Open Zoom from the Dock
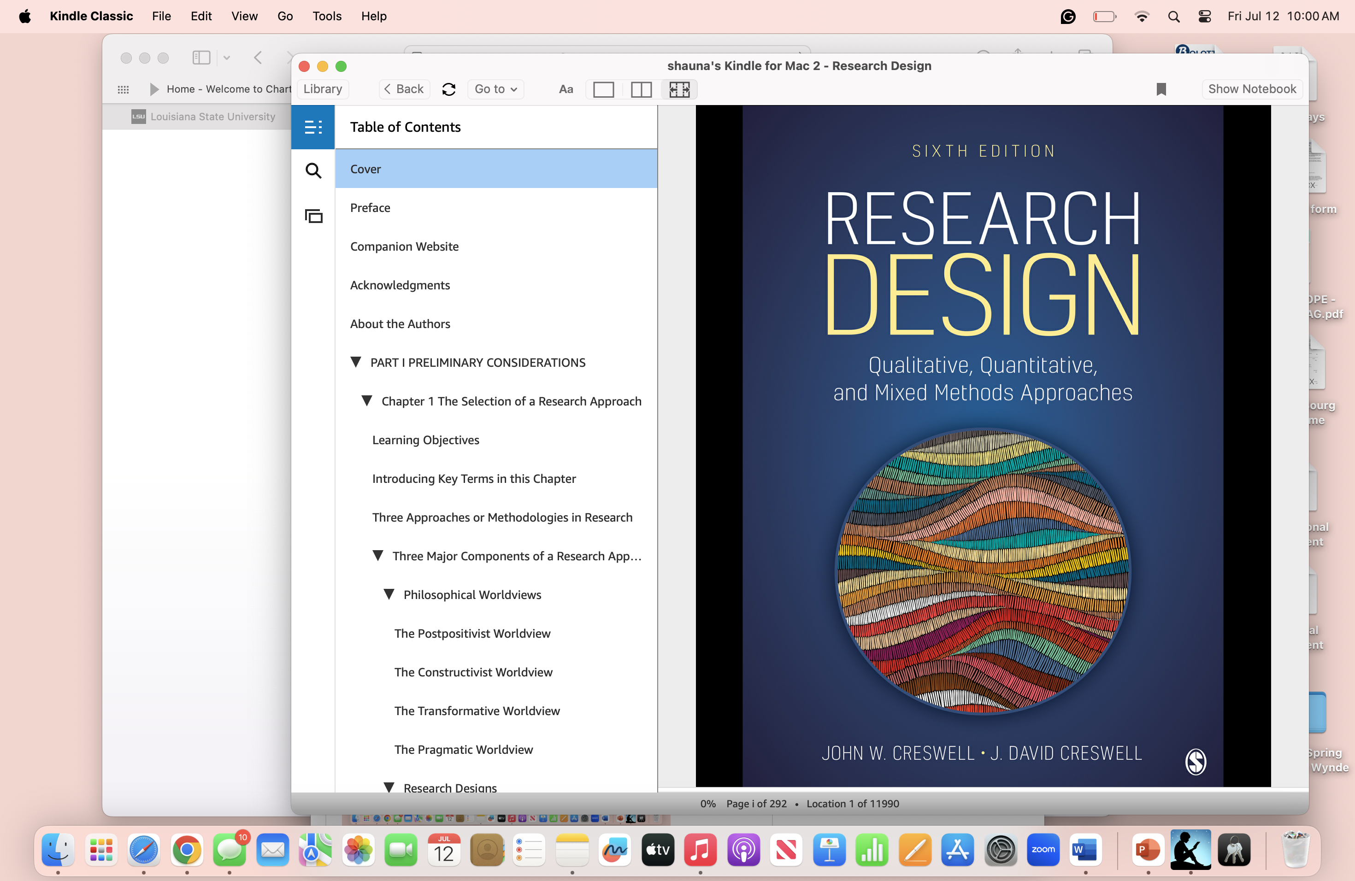 1043,850
